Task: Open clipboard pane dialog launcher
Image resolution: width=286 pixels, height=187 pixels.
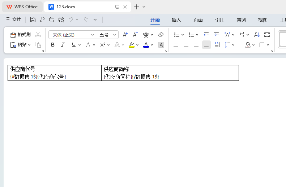Action: pyautogui.click(x=43, y=51)
